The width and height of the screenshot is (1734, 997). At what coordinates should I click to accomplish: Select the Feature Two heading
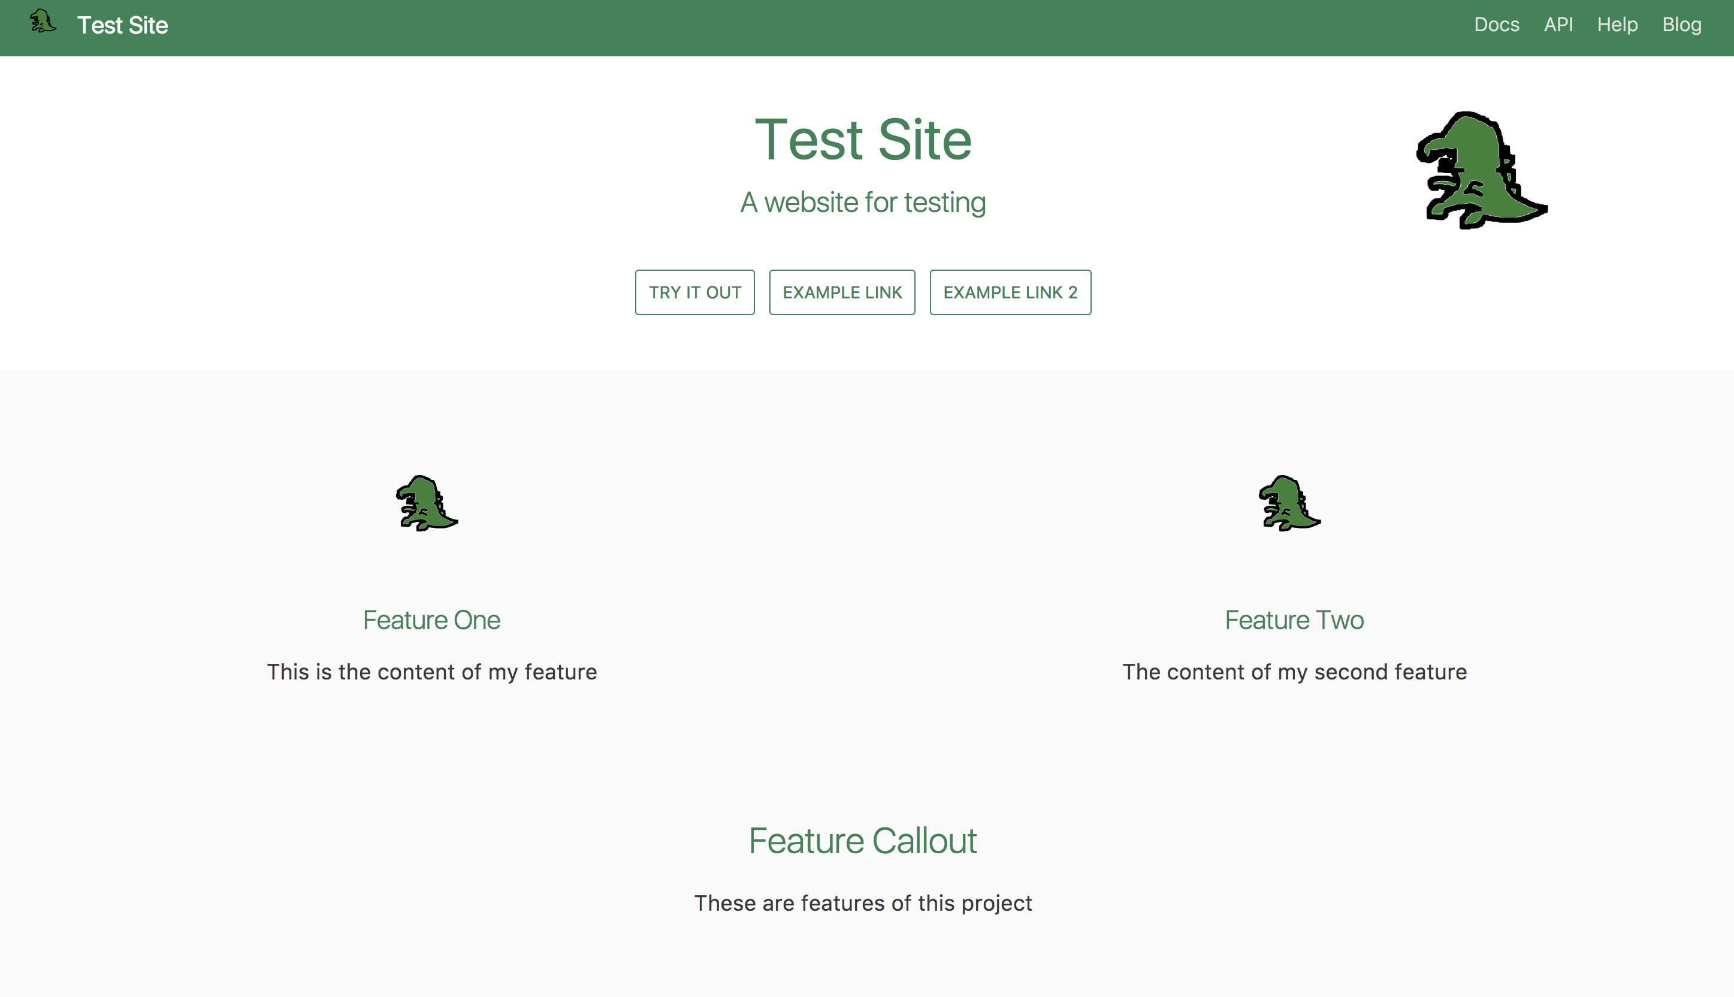1294,620
